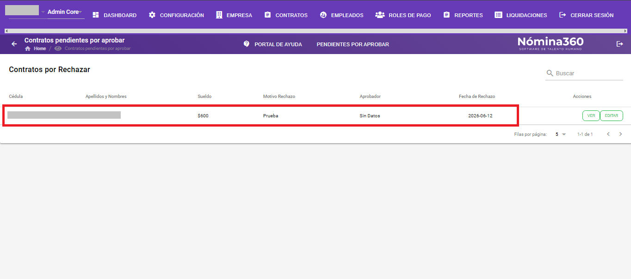
Task: Click the $600 salary cell
Action: coord(203,116)
